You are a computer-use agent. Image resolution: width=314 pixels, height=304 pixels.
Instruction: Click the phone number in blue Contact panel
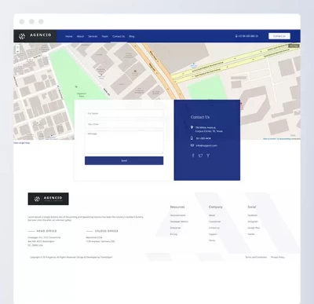click(203, 138)
